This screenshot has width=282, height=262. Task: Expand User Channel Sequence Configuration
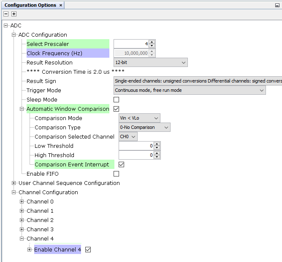[14, 183]
